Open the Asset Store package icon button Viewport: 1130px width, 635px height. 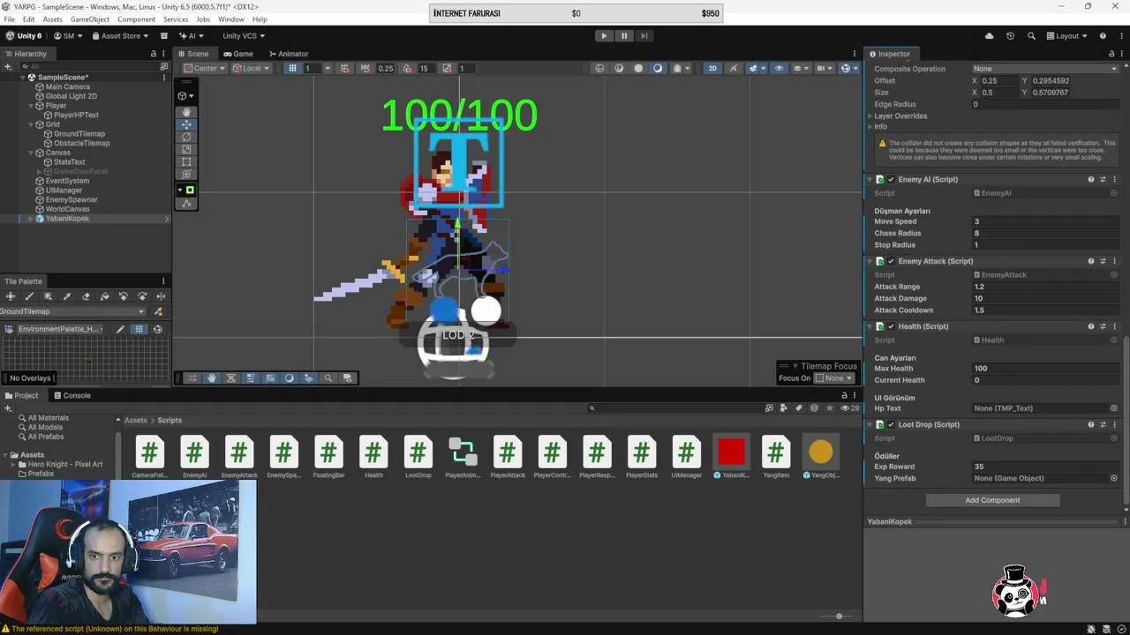pos(164,36)
